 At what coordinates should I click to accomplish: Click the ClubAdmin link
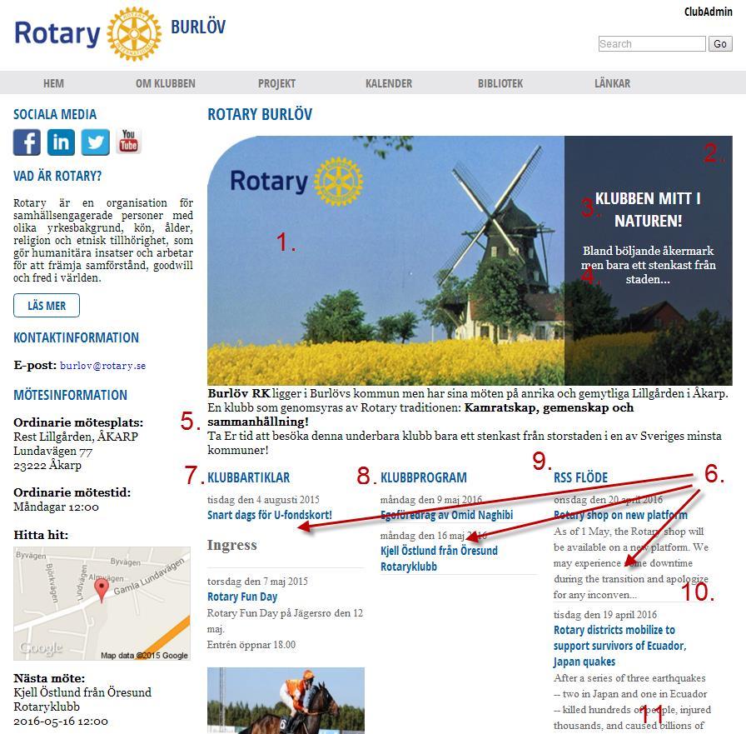(x=709, y=12)
